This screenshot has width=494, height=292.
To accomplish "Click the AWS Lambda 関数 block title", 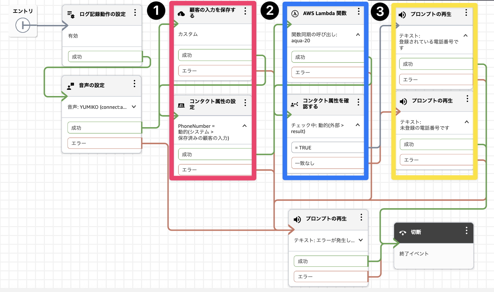I will [325, 13].
